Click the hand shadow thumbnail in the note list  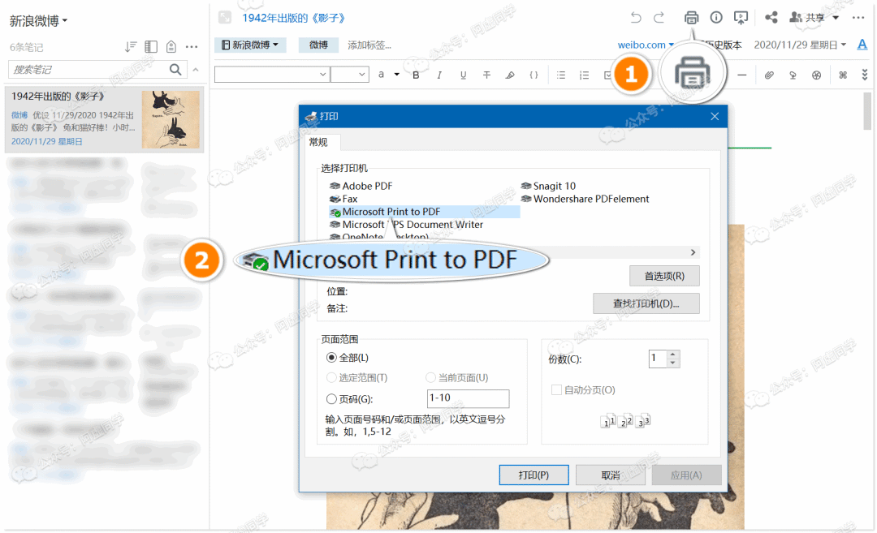[x=170, y=119]
